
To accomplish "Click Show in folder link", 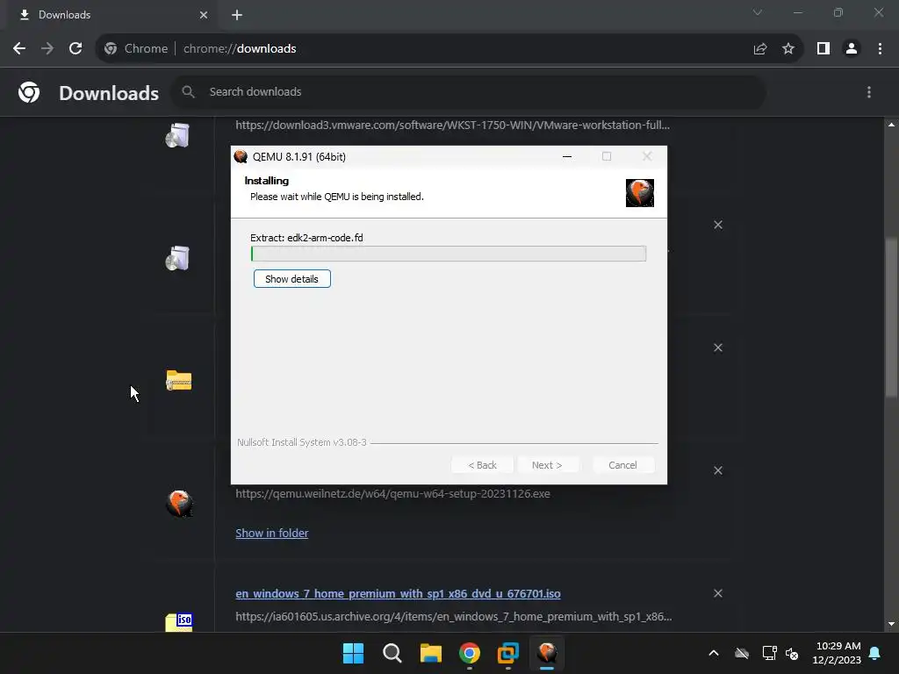I will click(272, 533).
